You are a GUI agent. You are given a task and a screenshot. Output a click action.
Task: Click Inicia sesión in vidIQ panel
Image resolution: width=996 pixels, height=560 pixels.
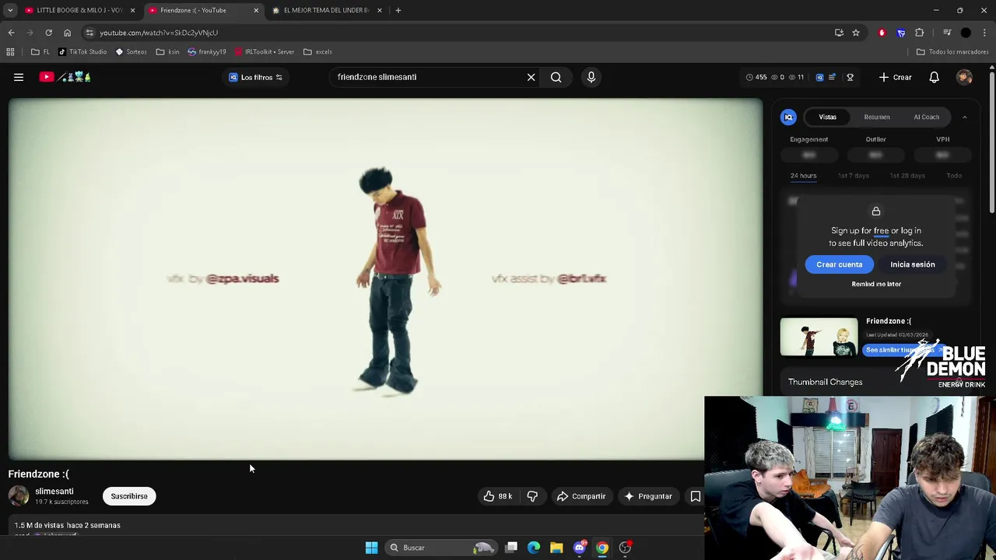click(x=913, y=264)
